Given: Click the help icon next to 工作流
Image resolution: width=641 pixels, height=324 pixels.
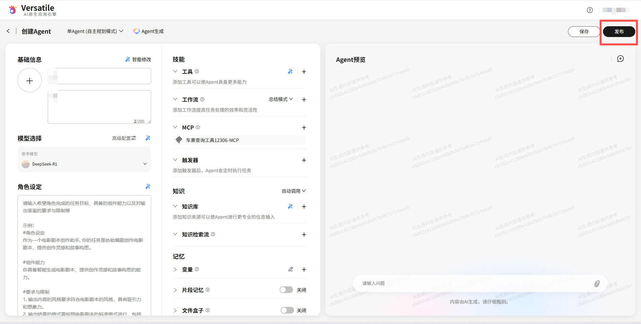Looking at the screenshot, I should pyautogui.click(x=202, y=100).
